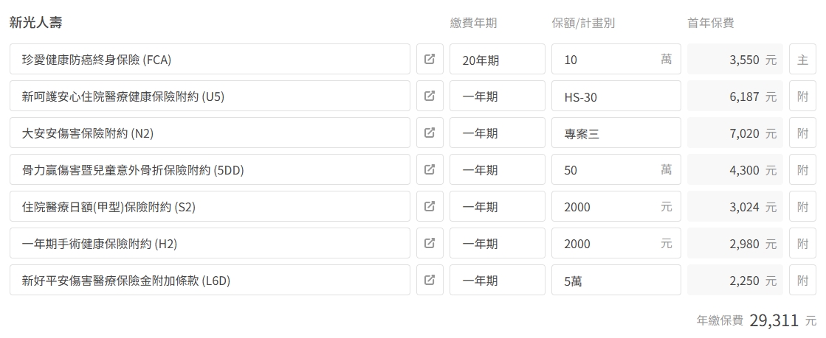Edit 2000 元 amount for S2 rider
Viewport: 826px width, 338px height.
click(616, 206)
